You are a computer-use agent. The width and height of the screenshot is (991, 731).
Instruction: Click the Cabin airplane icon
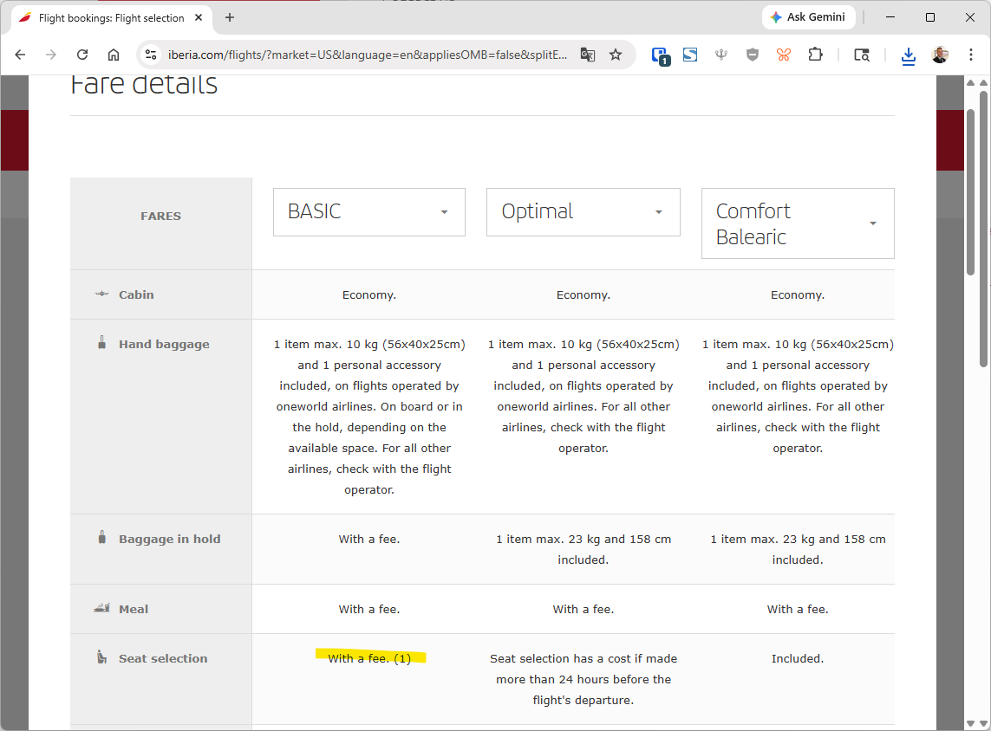101,294
